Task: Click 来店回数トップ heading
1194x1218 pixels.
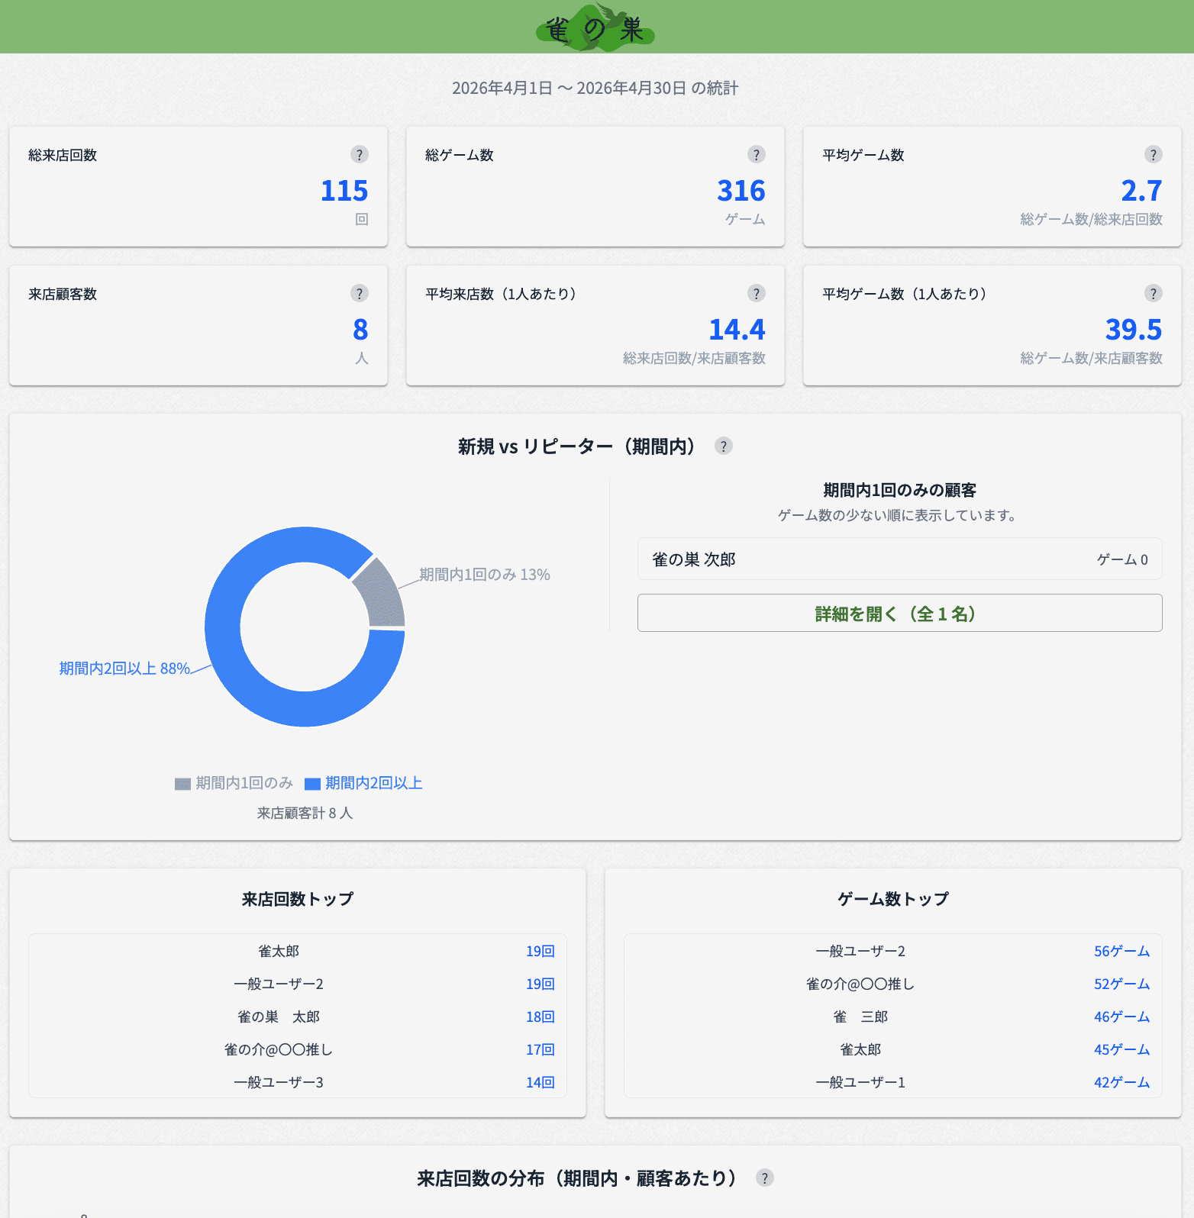Action: [x=298, y=899]
